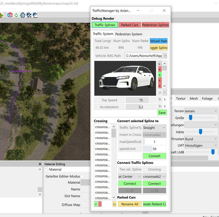Image resolution: width=219 pixels, height=217 pixels.
Task: Browse for the Vehicle IMG Path folder
Action: point(165,56)
